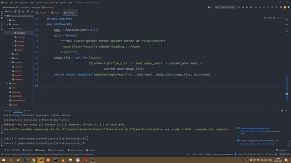Toggle the Python Console tool window
Viewport: 291px width, 163px height.
(75, 150)
